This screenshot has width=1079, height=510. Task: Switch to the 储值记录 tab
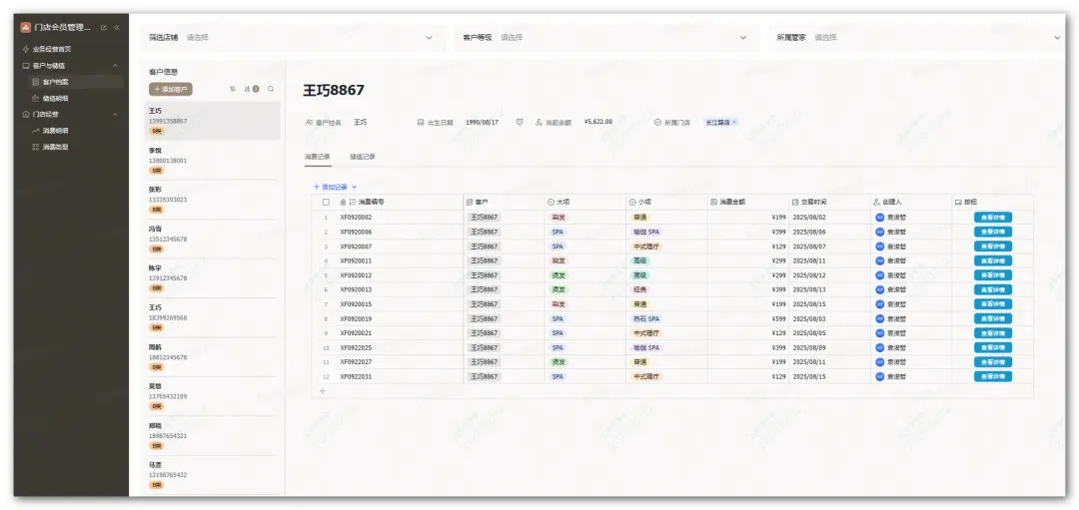362,157
